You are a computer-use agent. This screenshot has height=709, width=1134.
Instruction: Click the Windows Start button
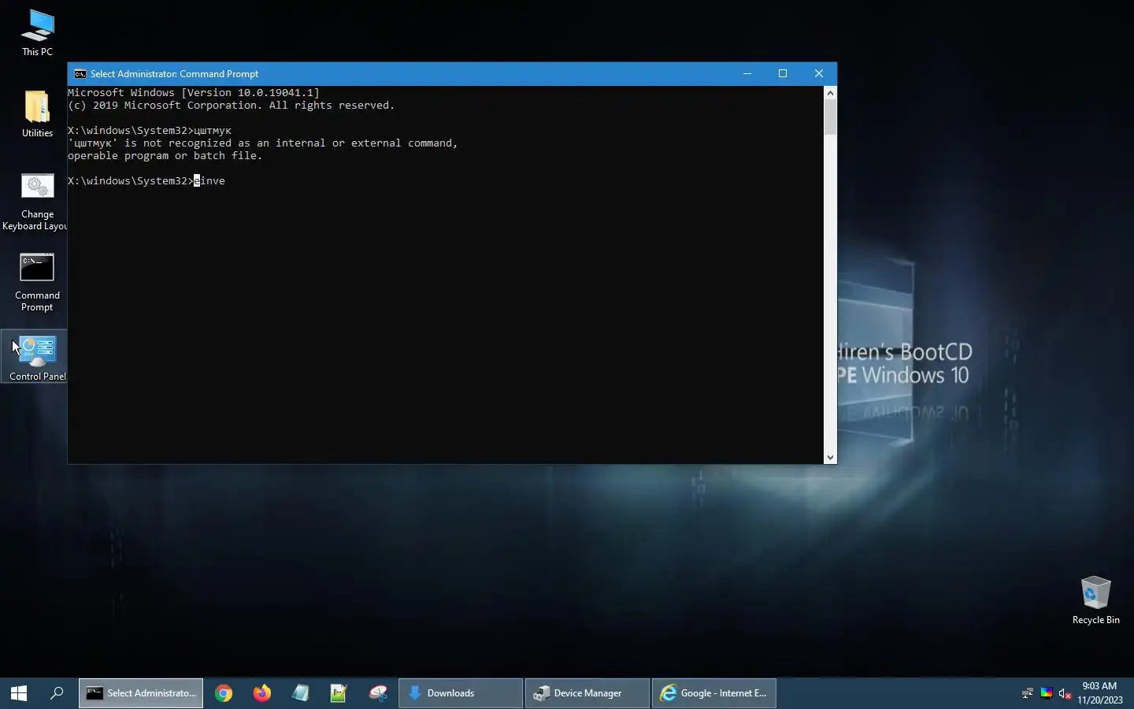19,693
